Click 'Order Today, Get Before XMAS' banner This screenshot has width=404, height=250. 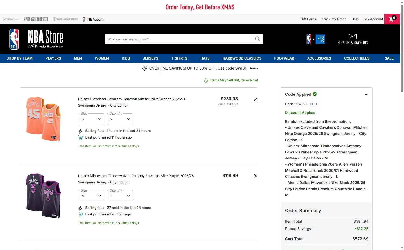[x=200, y=7]
